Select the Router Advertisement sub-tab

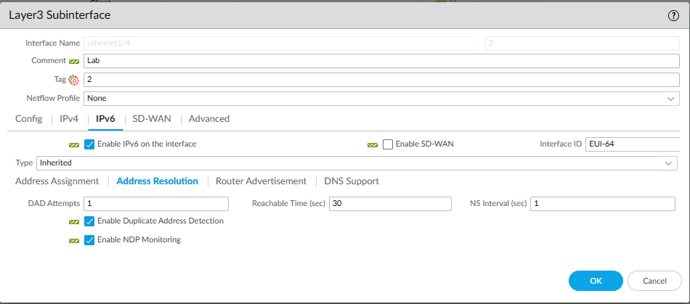coord(261,181)
